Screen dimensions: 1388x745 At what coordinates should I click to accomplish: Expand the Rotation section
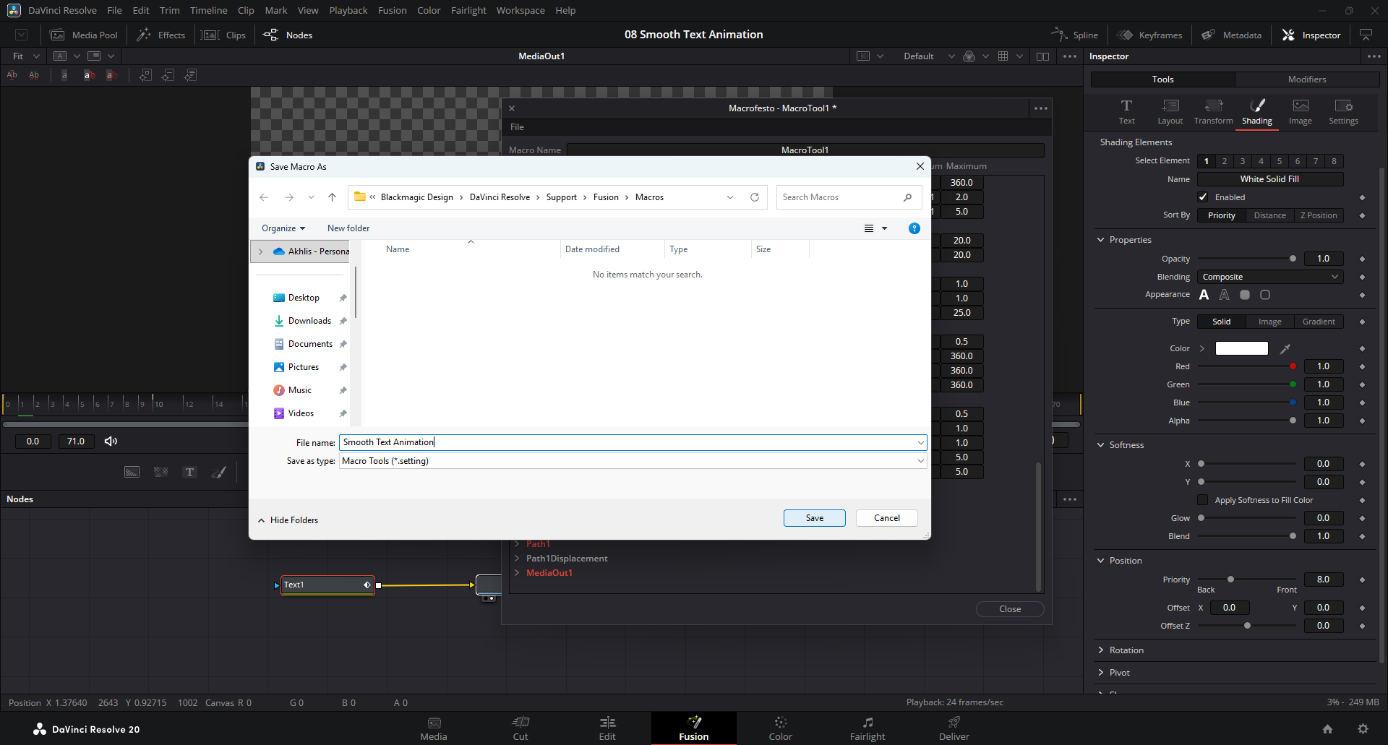tap(1126, 650)
